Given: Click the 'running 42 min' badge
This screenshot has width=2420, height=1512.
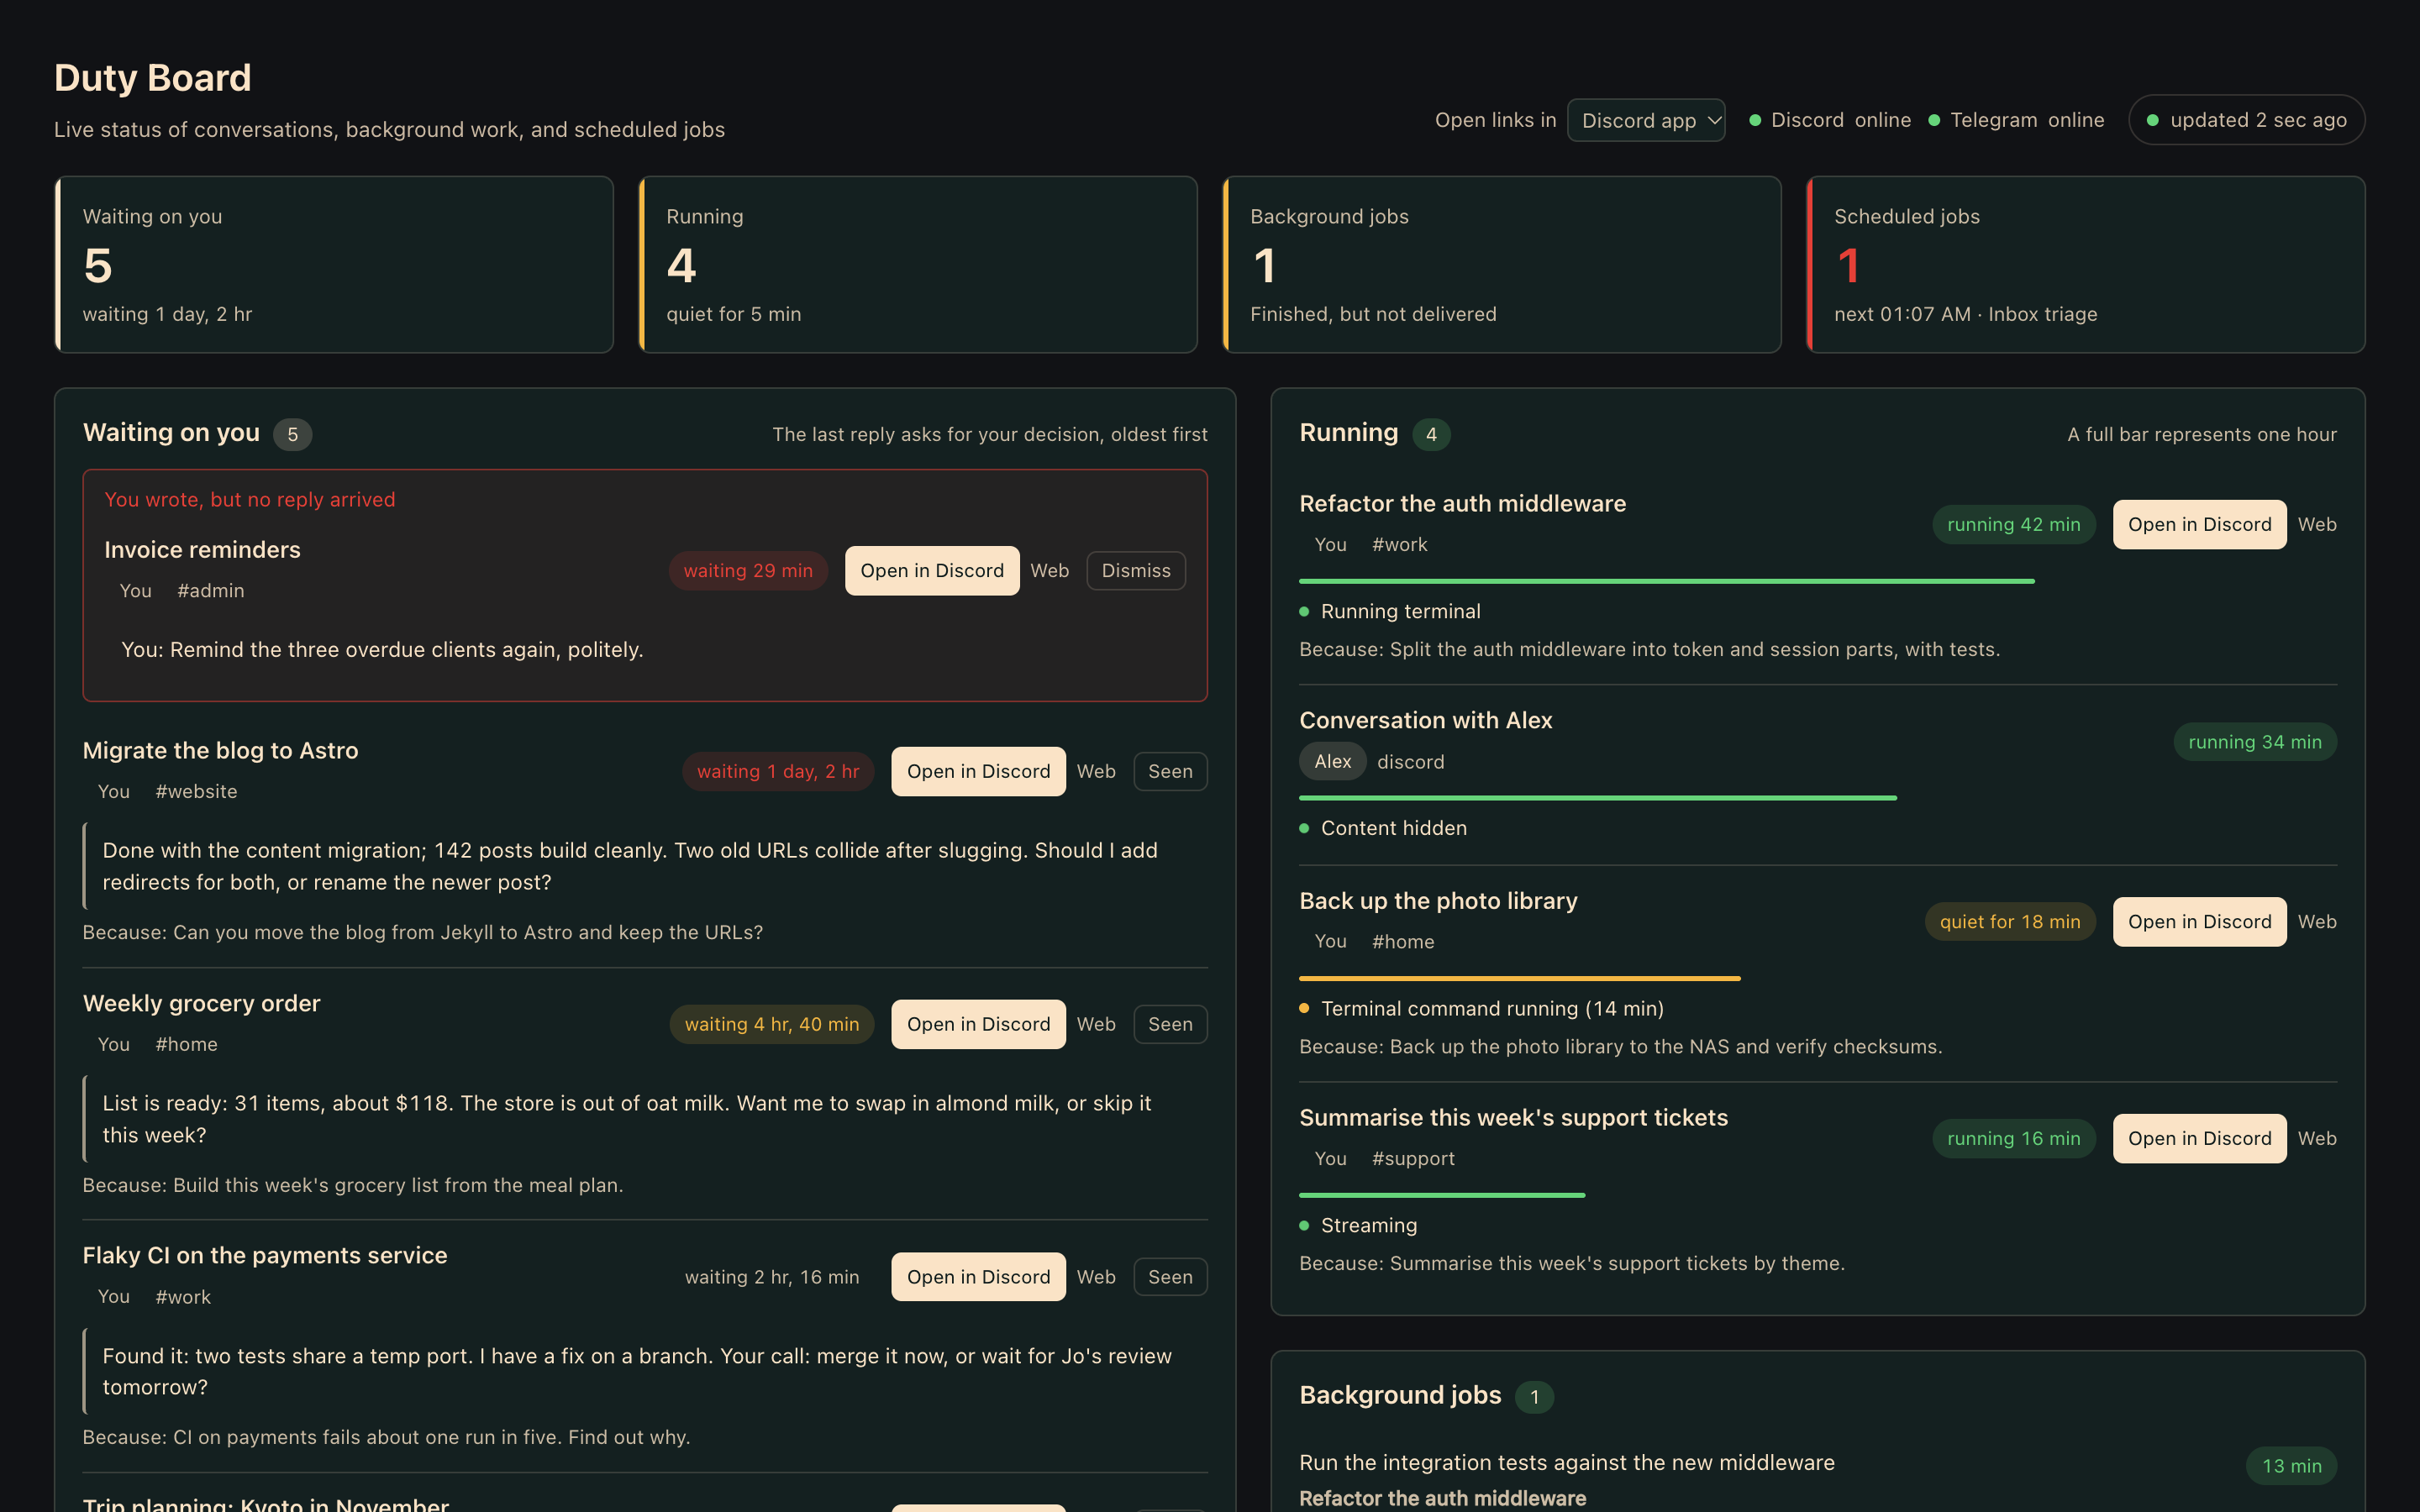Looking at the screenshot, I should pos(2014,524).
